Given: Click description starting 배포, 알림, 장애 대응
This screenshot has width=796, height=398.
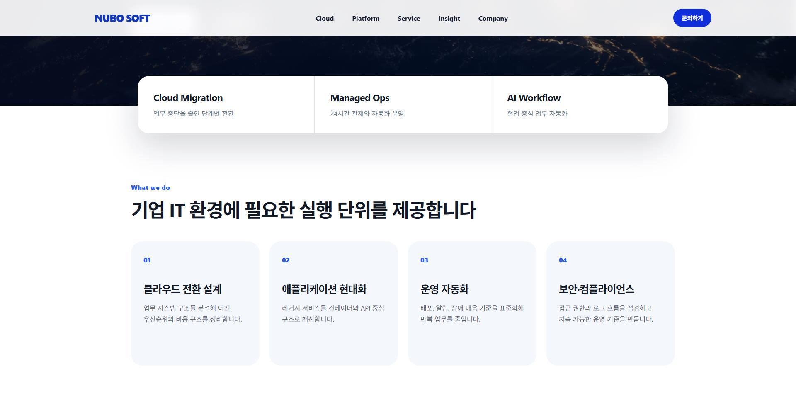Looking at the screenshot, I should tap(472, 313).
